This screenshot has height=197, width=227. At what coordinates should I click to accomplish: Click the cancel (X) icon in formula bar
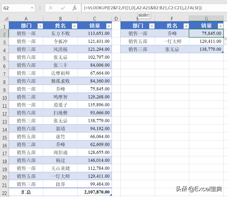pos(51,8)
